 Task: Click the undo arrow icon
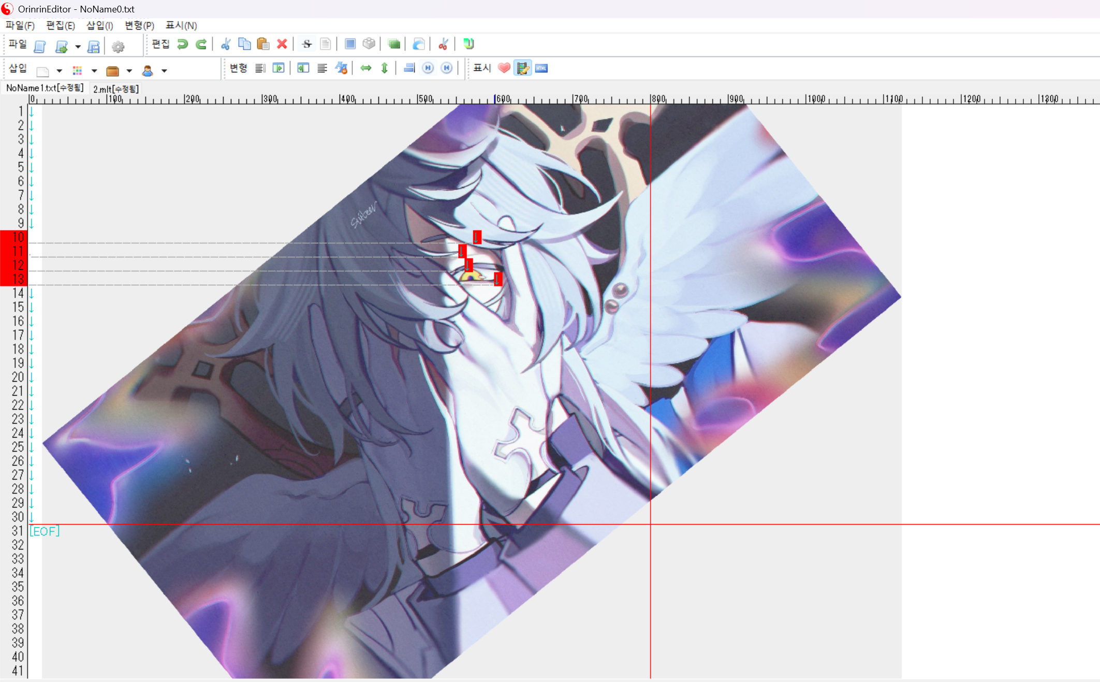(x=182, y=45)
